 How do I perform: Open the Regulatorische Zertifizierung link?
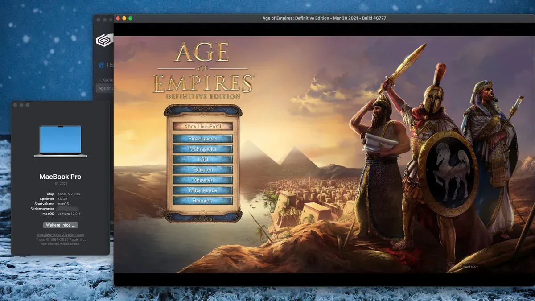click(60, 235)
